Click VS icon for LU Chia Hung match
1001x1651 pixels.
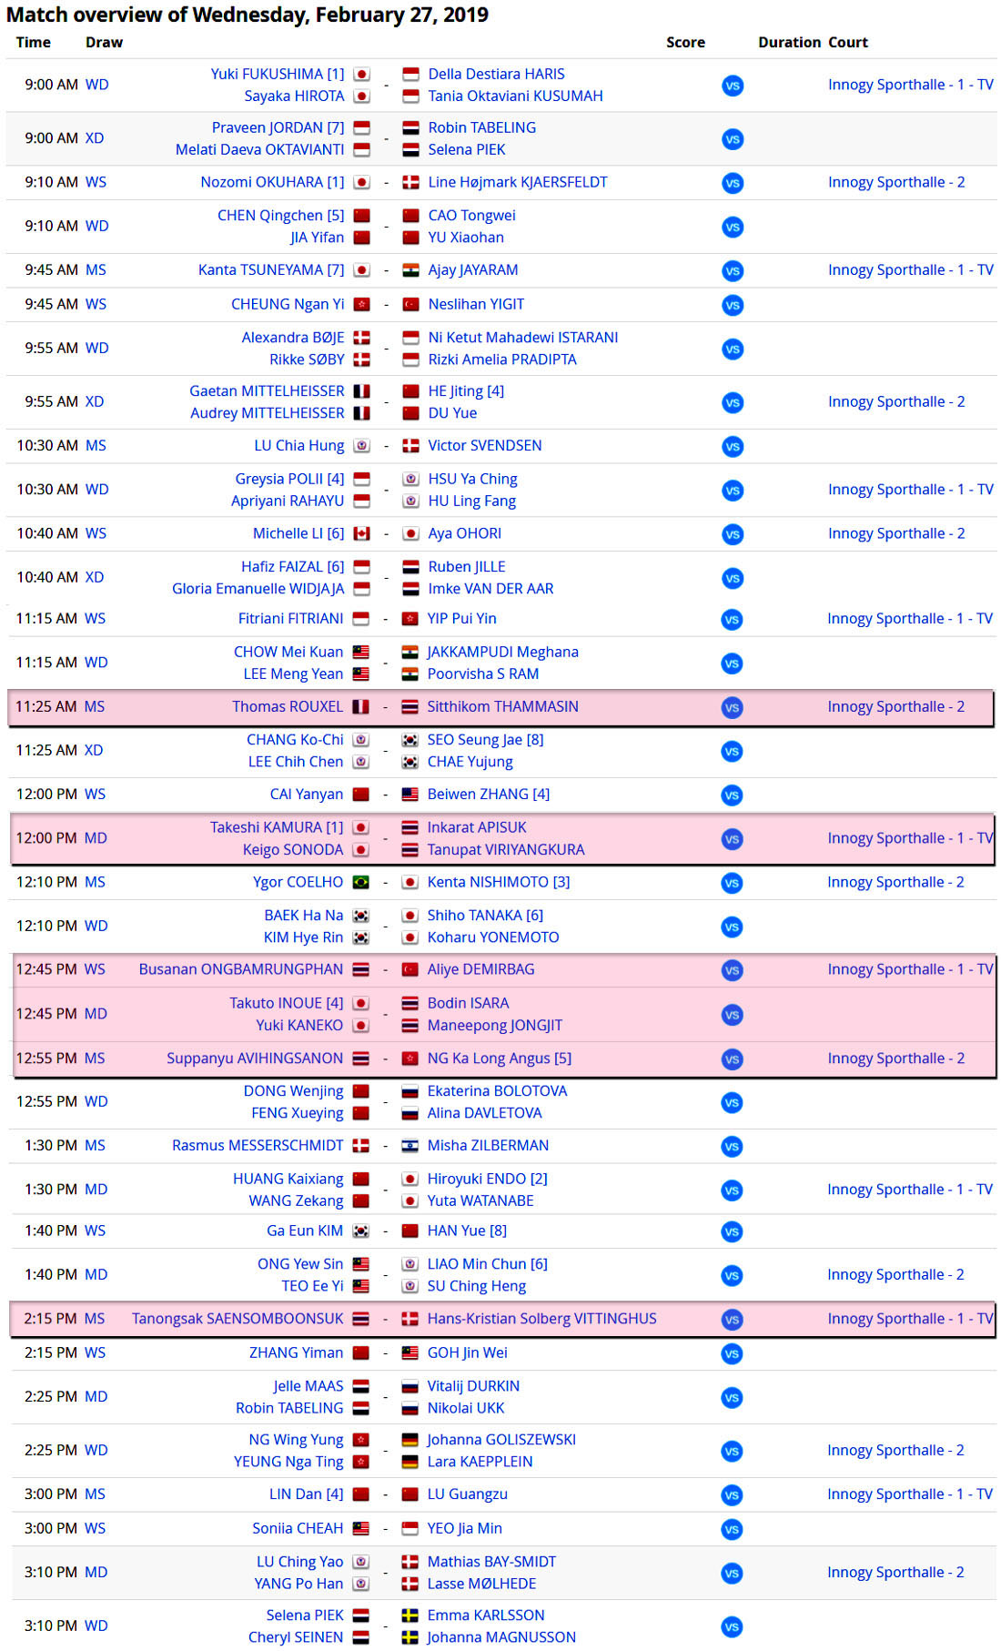(733, 446)
